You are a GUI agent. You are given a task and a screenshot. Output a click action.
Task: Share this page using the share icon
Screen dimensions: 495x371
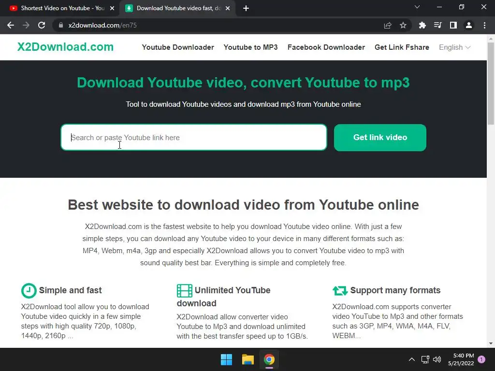388,25
